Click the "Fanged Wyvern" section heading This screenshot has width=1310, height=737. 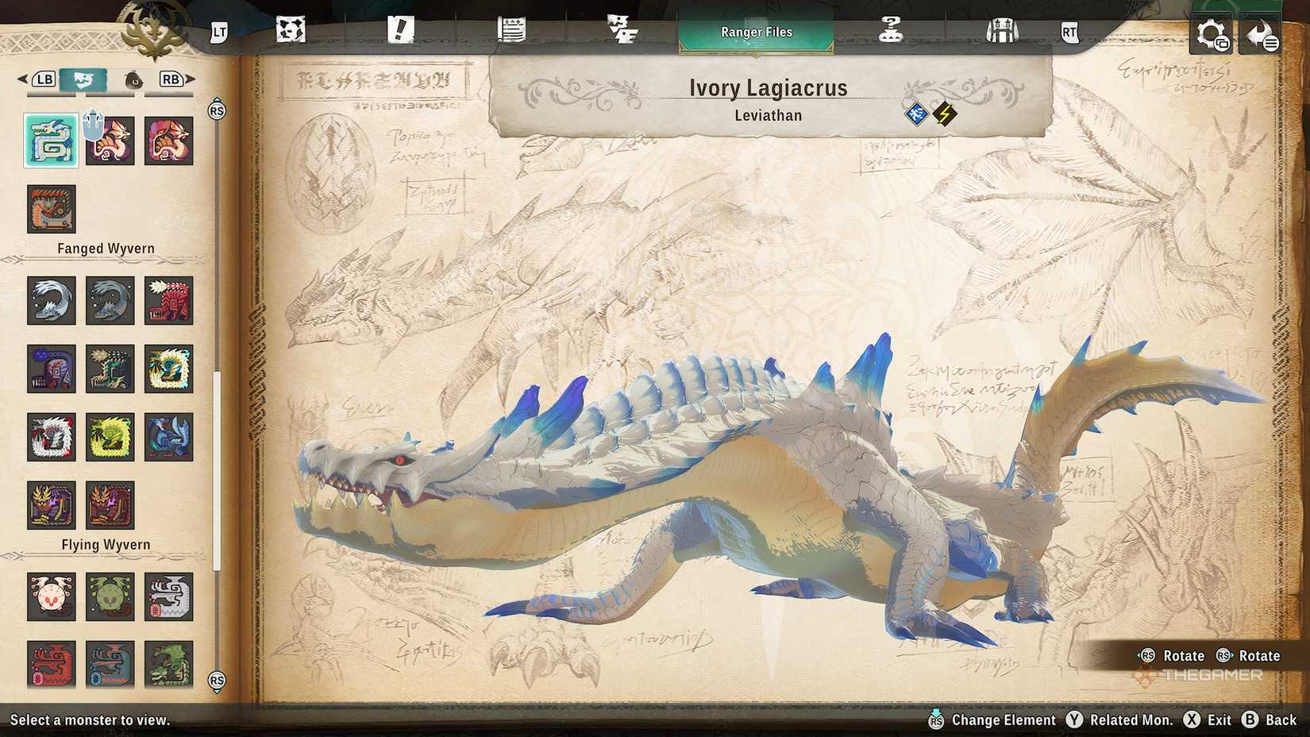coord(106,249)
